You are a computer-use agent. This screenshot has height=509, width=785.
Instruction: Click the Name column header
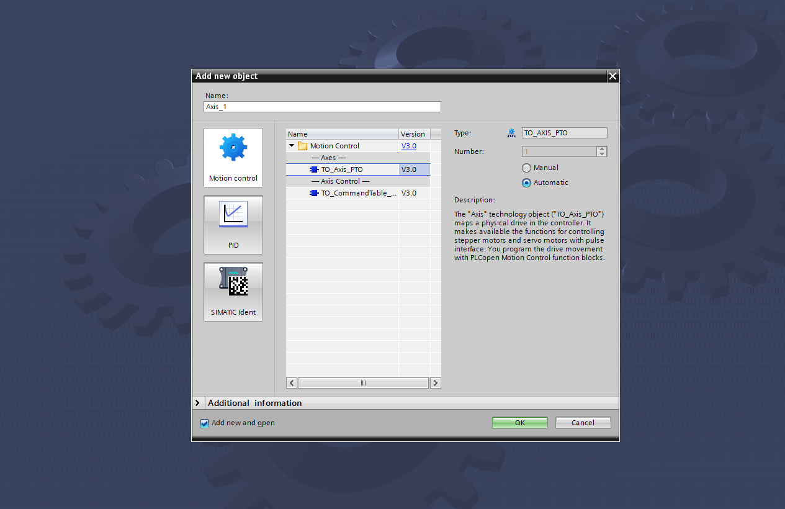click(342, 134)
